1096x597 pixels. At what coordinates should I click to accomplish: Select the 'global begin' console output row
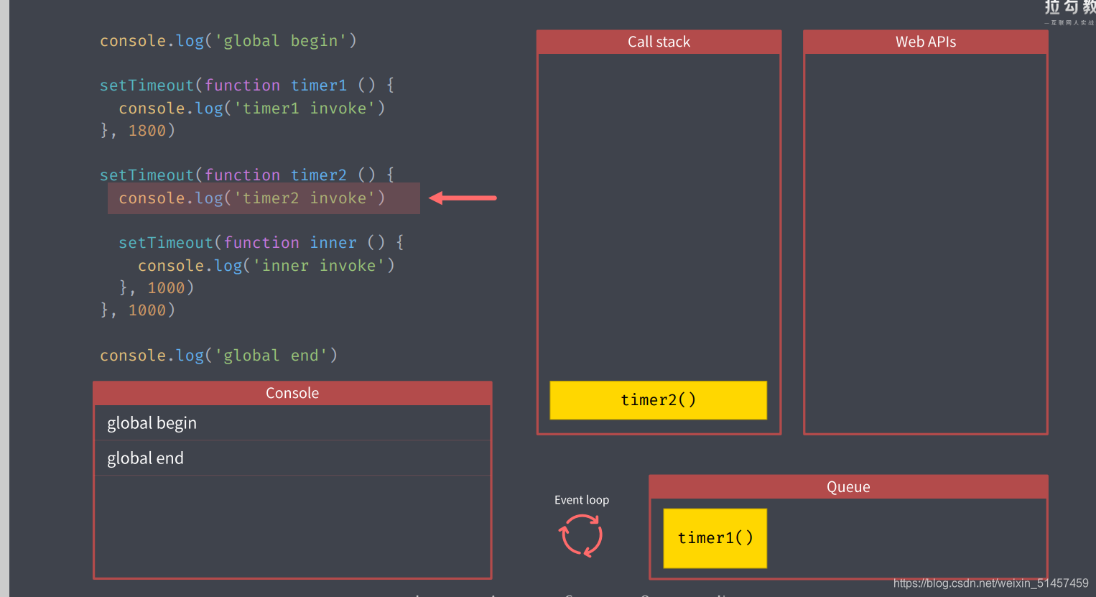click(x=292, y=423)
